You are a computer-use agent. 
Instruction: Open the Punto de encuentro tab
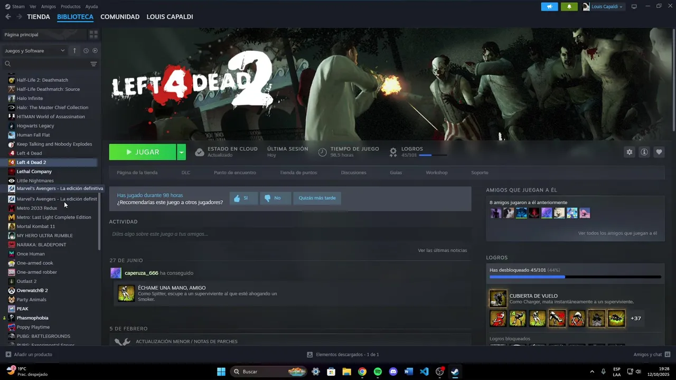pos(235,173)
